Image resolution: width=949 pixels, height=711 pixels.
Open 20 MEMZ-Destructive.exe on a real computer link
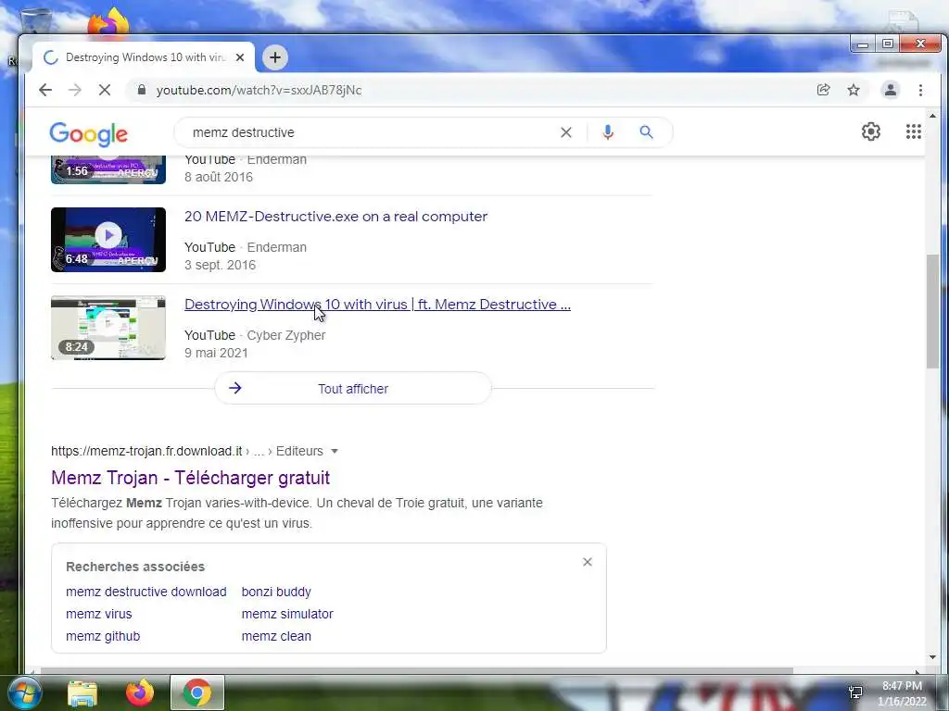335,217
